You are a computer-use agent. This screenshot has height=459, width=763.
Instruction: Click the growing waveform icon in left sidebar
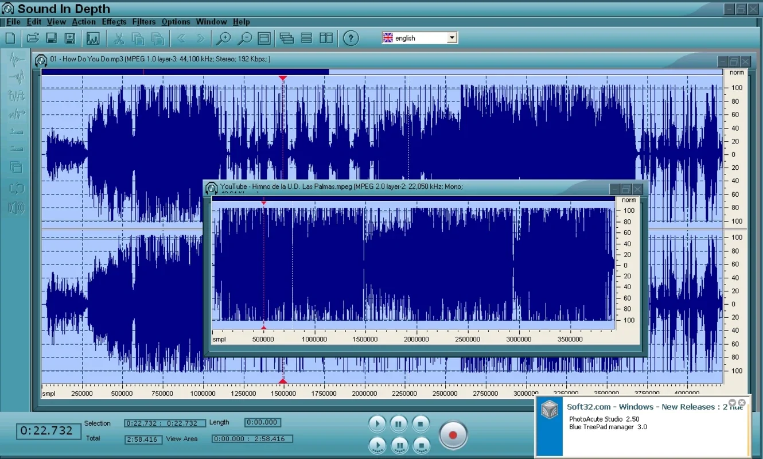tap(17, 77)
